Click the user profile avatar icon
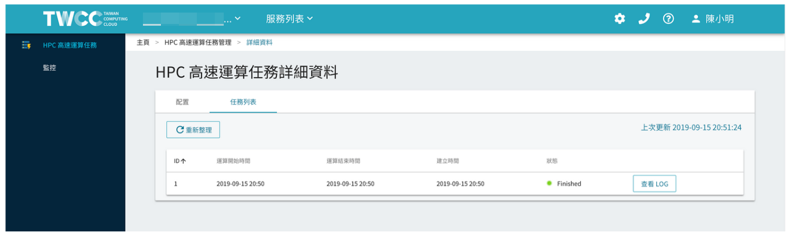This screenshot has width=789, height=238. coord(696,19)
